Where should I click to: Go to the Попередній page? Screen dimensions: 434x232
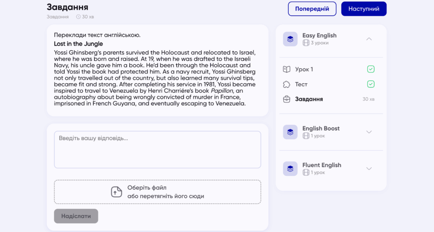(x=312, y=9)
